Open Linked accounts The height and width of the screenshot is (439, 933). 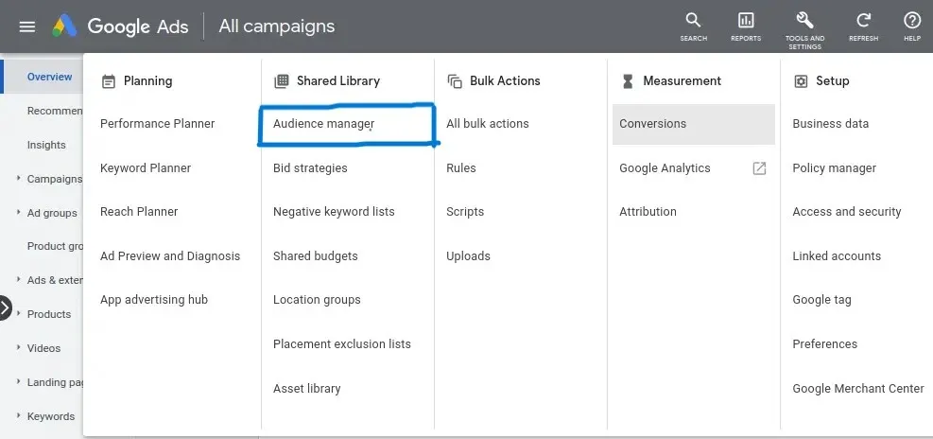point(837,256)
